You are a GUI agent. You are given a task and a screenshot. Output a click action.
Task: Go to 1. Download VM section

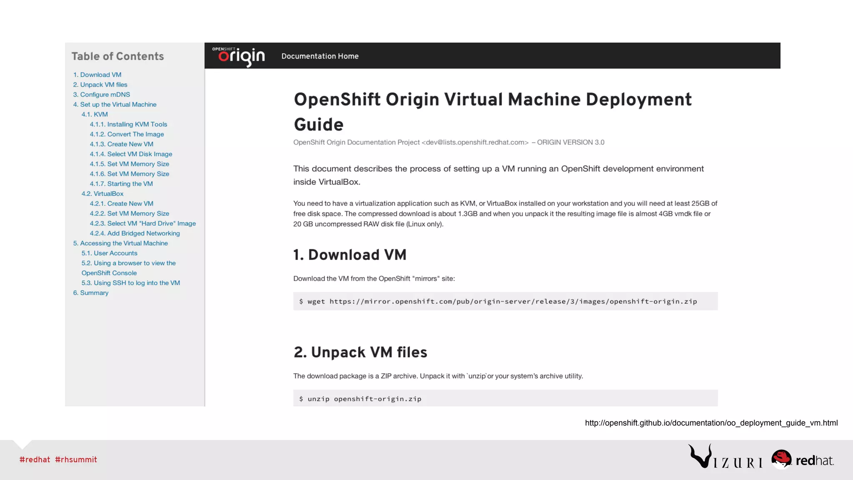point(97,75)
